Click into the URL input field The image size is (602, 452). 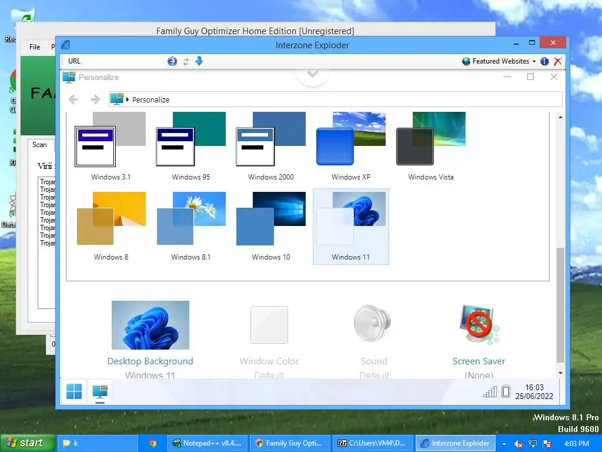click(123, 61)
